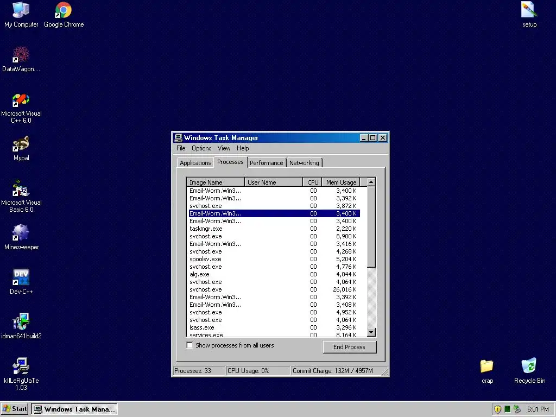Sort by CPU column header

tap(312, 182)
